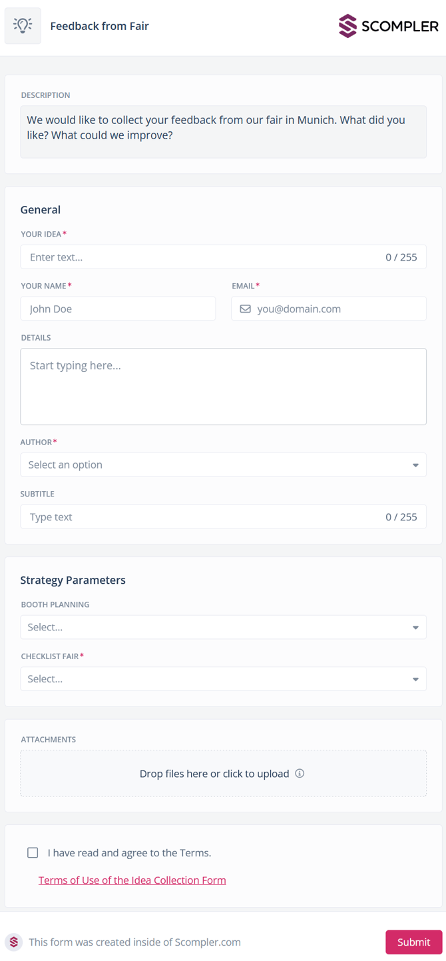Viewport: 446px width, 961px height.
Task: Click the envelope icon in Email field
Action: coord(245,309)
